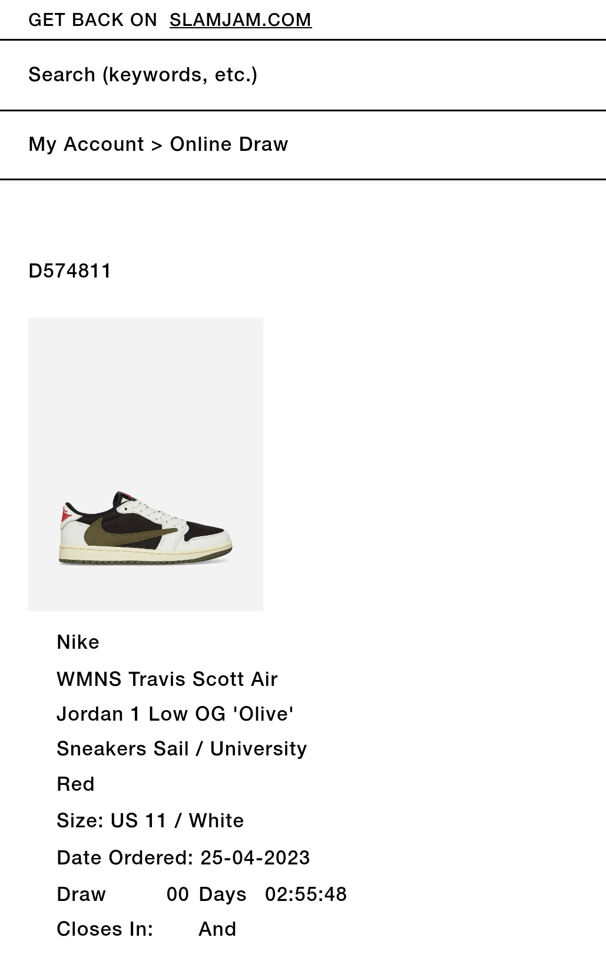Go to My Account breadcrumb
606x954 pixels.
click(86, 144)
